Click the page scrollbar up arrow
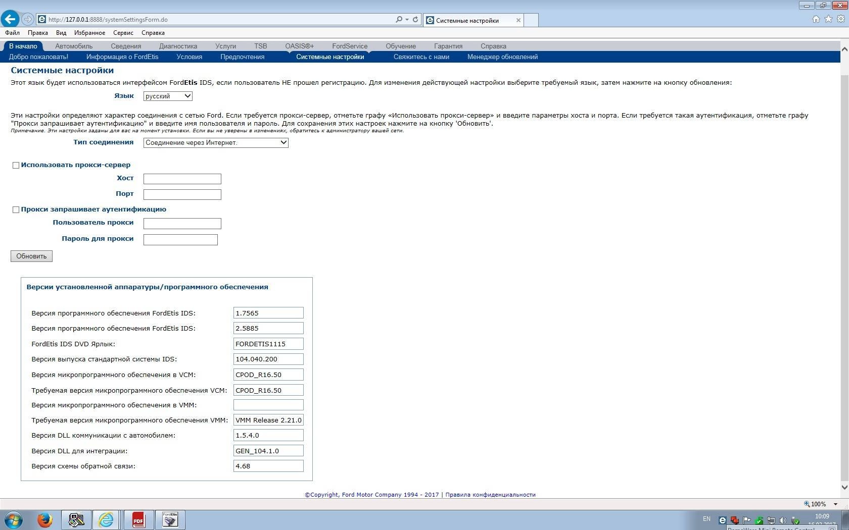This screenshot has width=849, height=530. (844, 48)
